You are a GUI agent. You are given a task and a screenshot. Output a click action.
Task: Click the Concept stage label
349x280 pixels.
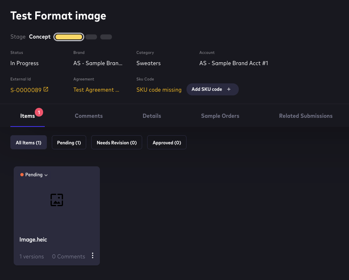point(40,37)
